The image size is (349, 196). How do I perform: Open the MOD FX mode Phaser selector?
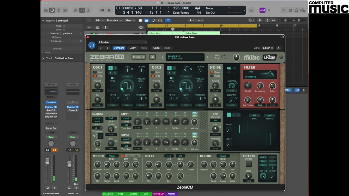coord(112,156)
